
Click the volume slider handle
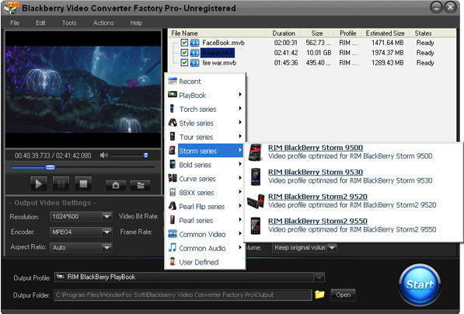[x=145, y=155]
